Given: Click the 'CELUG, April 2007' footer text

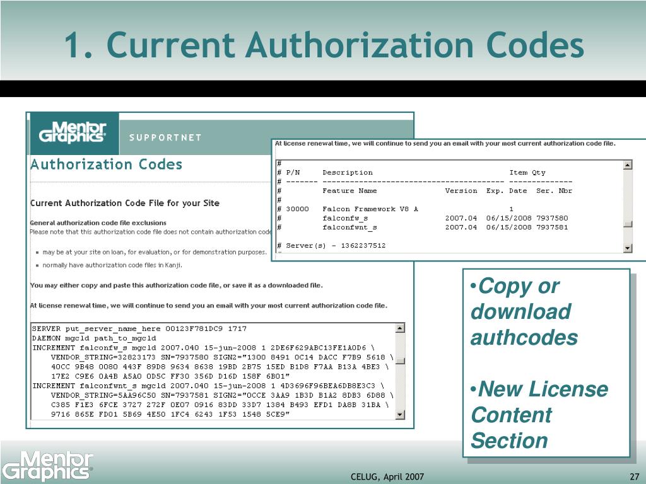Looking at the screenshot, I should pos(387,476).
